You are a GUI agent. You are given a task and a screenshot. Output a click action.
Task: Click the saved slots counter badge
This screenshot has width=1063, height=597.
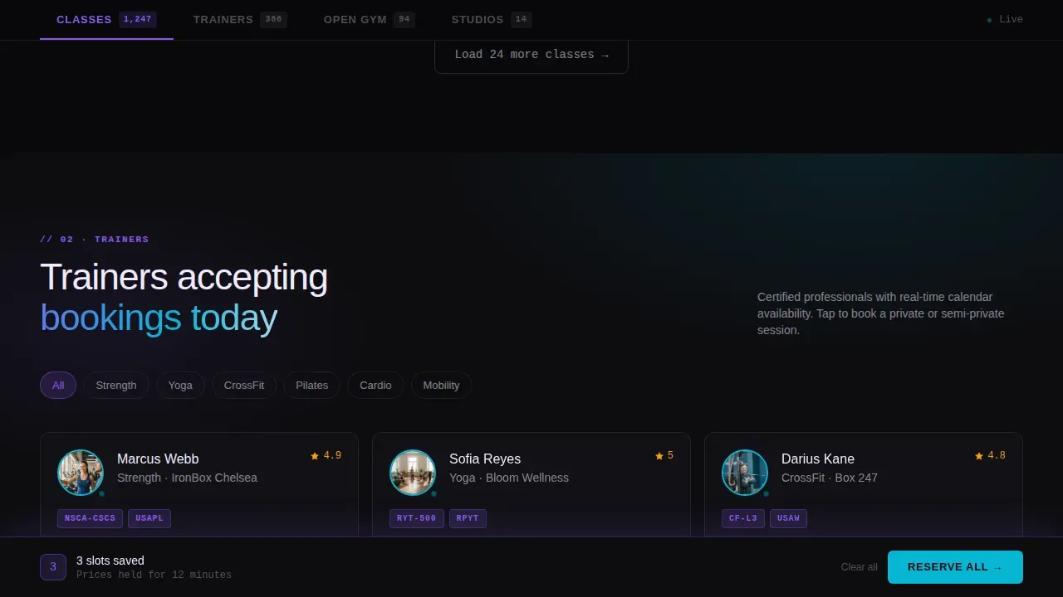click(53, 567)
